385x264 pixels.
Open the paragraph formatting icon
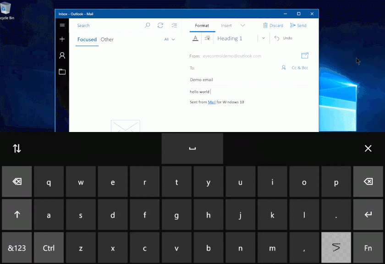tap(207, 38)
